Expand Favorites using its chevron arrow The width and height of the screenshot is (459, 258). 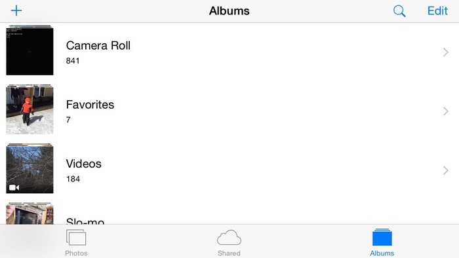(x=445, y=111)
